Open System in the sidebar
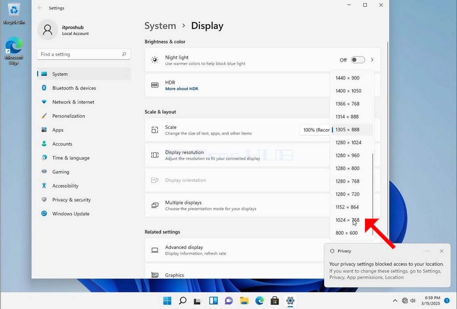The image size is (457, 309). 84,74
